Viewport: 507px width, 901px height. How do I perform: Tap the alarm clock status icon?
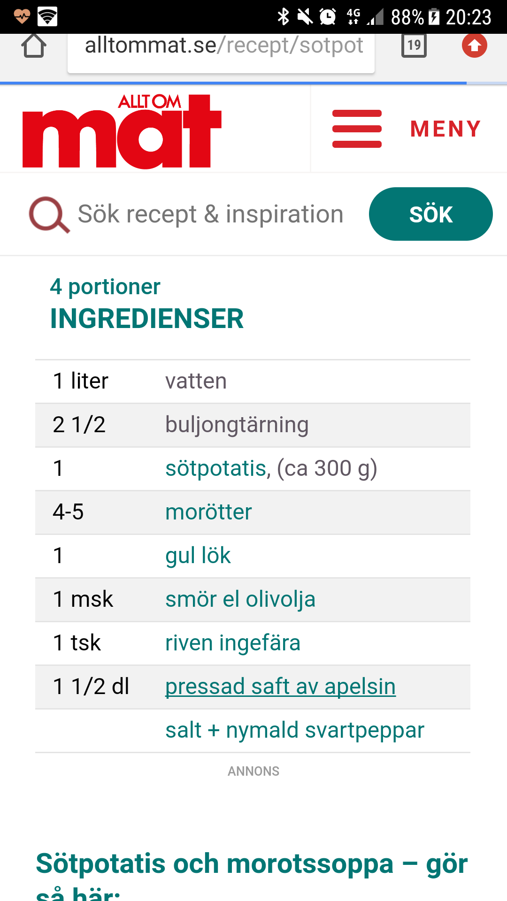(327, 17)
